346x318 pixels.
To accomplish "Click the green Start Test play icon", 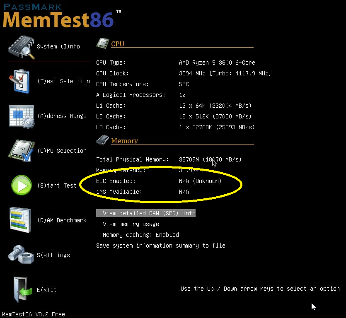I will tap(22, 185).
